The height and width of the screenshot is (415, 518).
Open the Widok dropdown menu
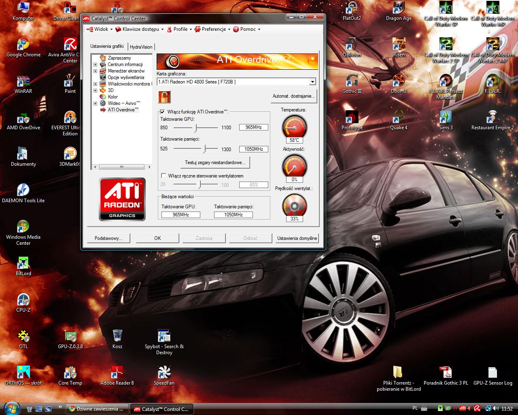(x=100, y=29)
